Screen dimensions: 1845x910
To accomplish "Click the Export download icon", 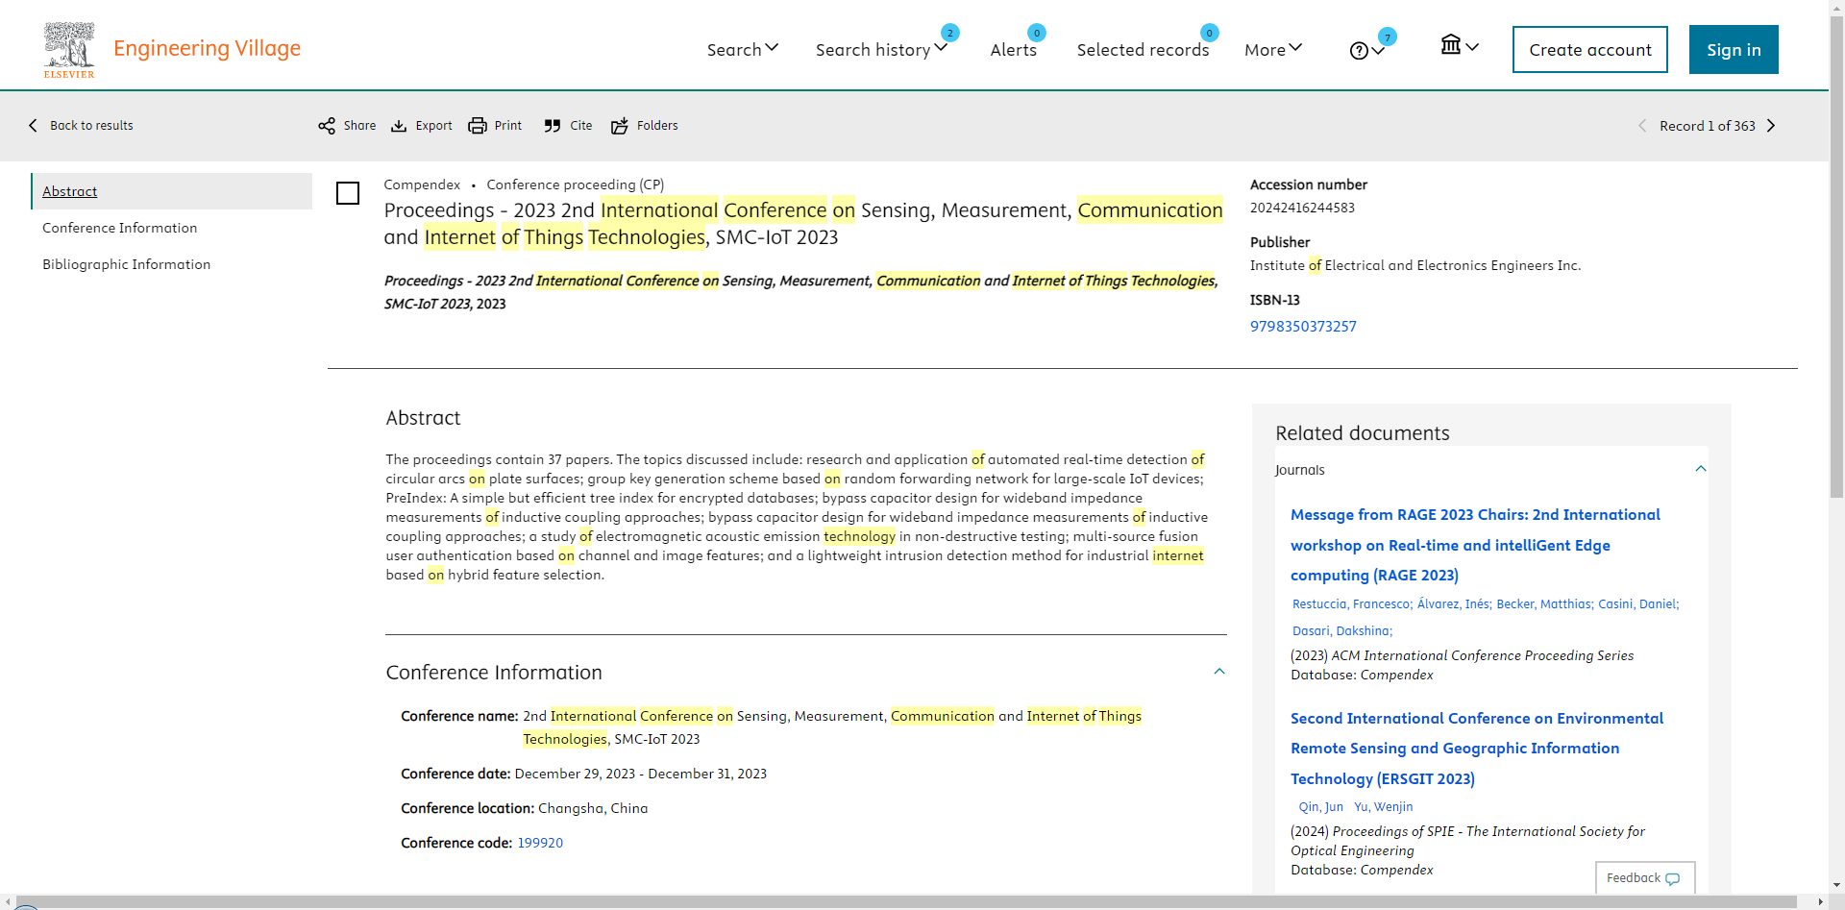I will [399, 126].
